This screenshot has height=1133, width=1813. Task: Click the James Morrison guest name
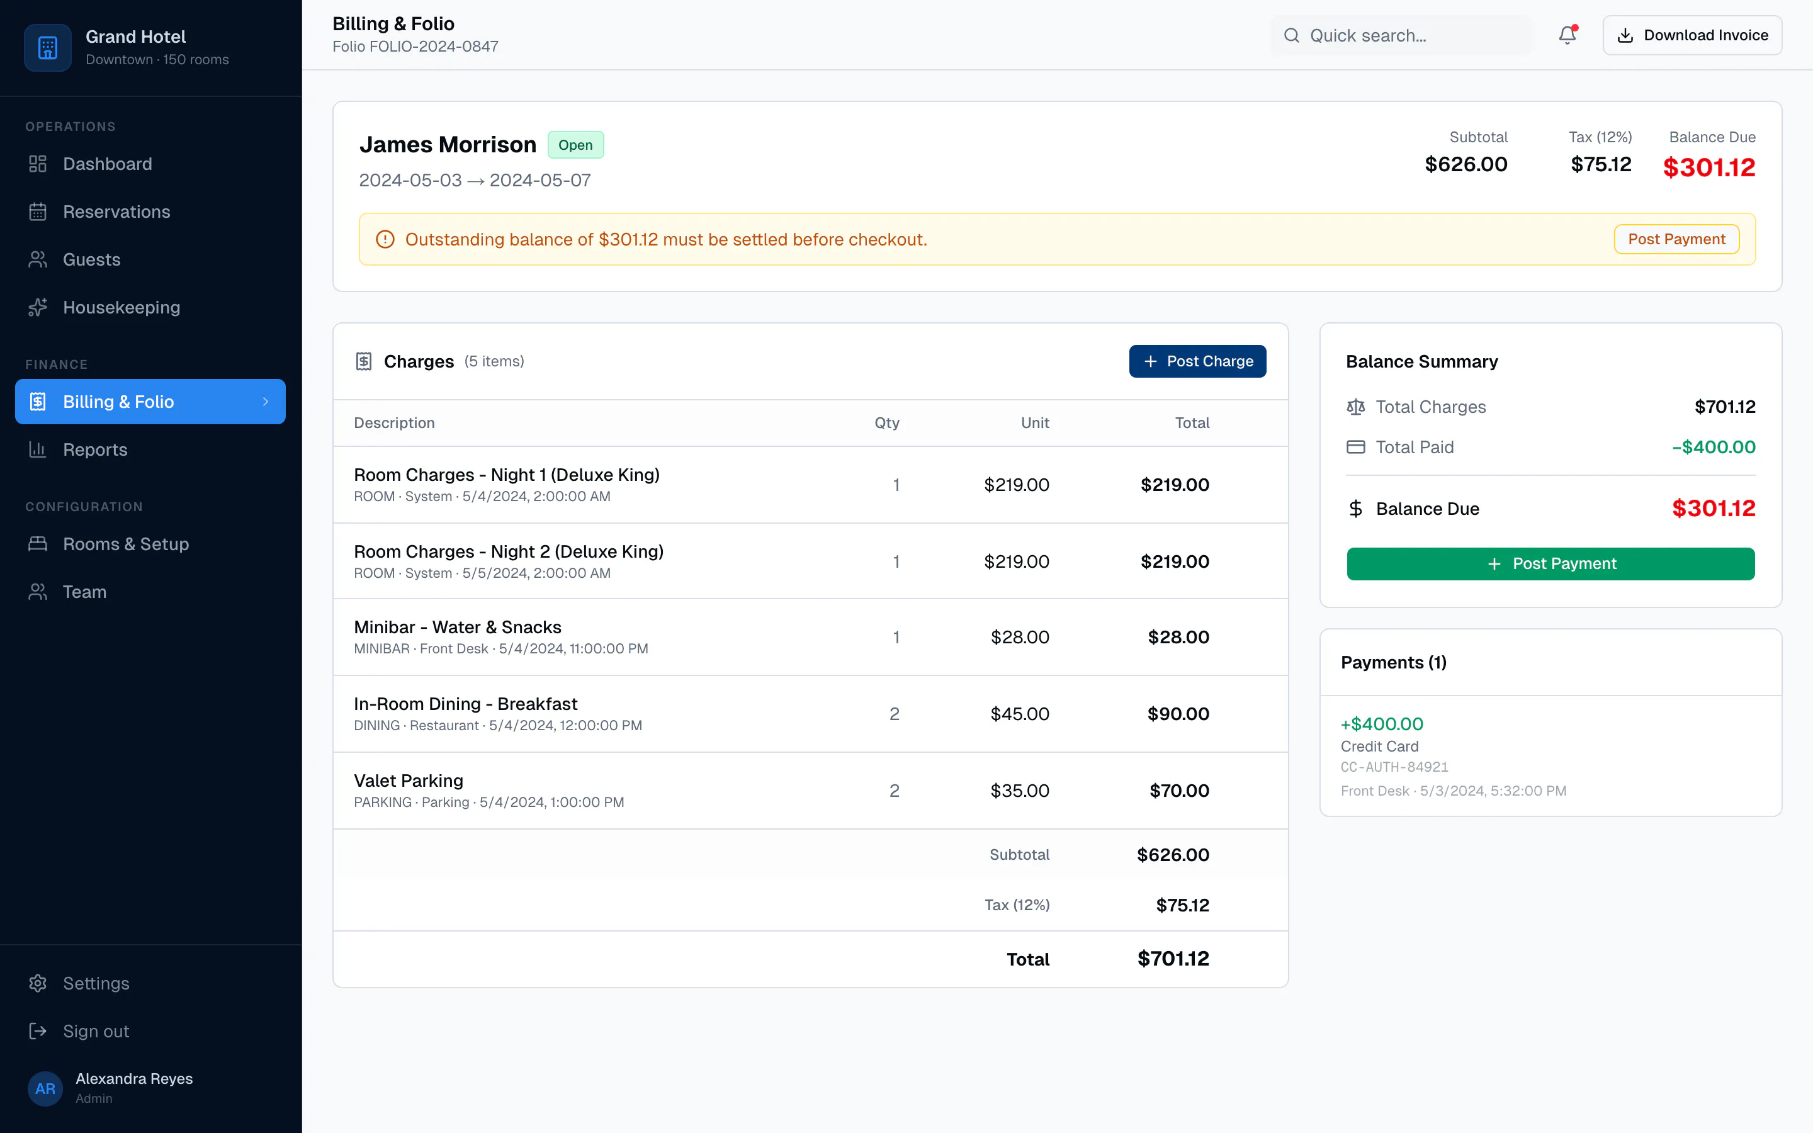448,145
